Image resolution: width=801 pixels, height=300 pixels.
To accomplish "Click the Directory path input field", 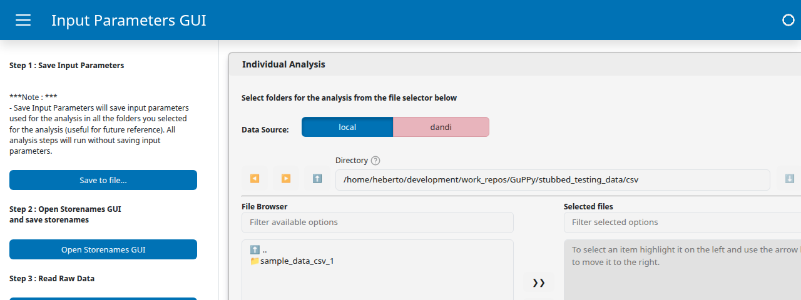I will coord(553,180).
